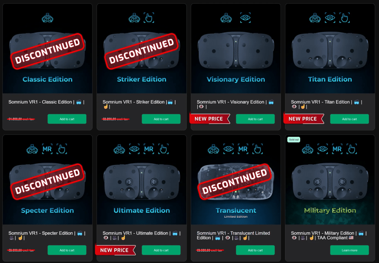Add Ultimate Edition to cart
The image size is (379, 263).
pyautogui.click(x=161, y=250)
